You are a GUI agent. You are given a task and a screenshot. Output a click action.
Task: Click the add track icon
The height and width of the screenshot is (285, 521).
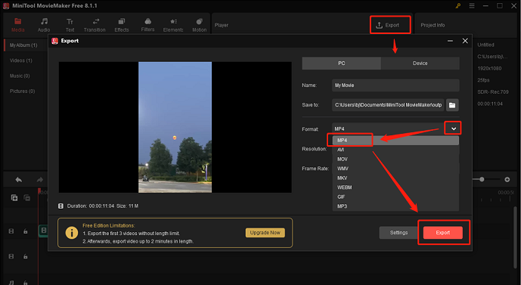click(x=14, y=198)
